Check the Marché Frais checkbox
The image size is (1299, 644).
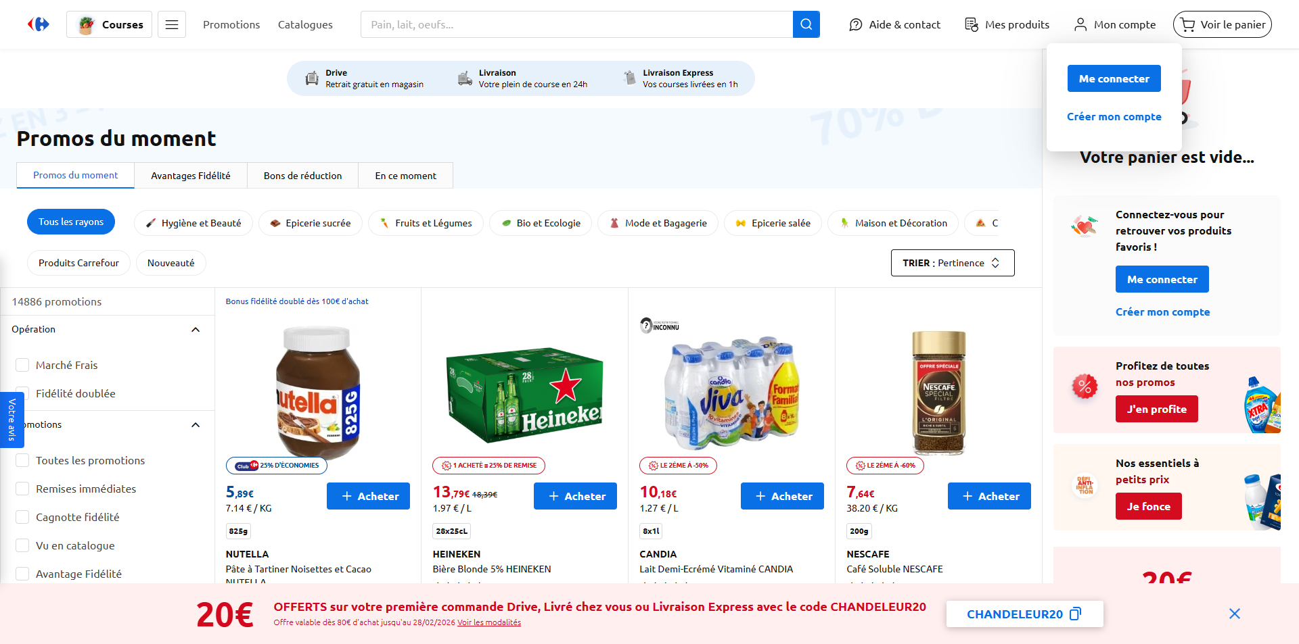tap(22, 365)
